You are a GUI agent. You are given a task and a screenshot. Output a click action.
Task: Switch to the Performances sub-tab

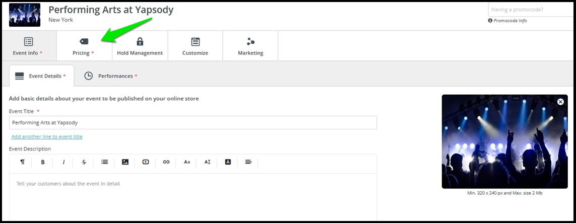112,76
